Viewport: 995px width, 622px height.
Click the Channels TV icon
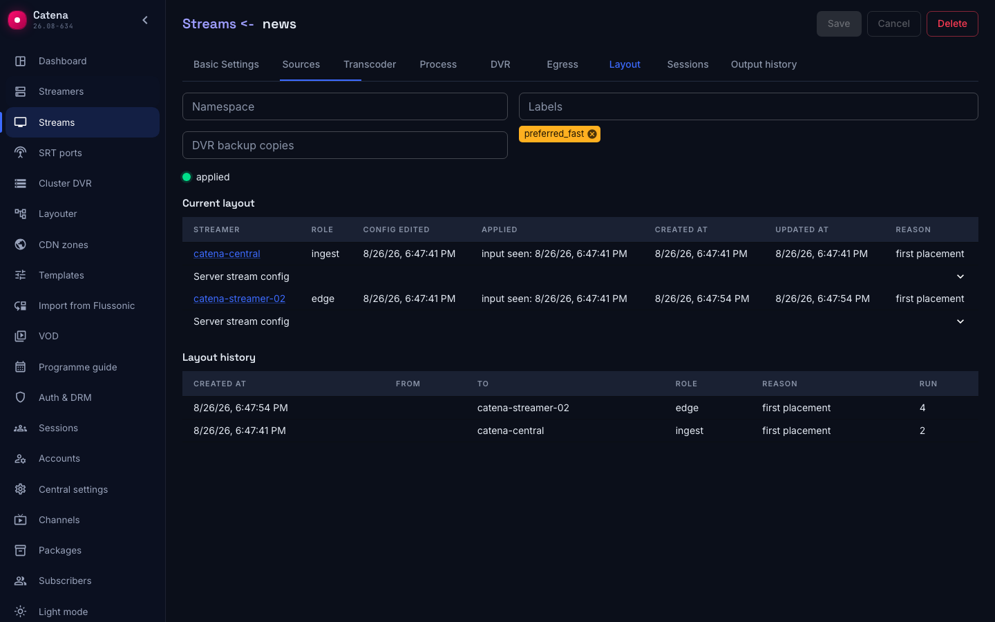[21, 520]
